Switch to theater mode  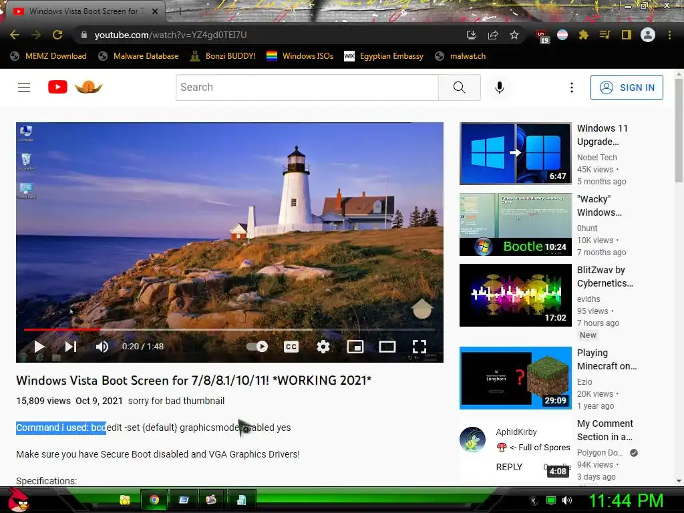click(x=387, y=347)
